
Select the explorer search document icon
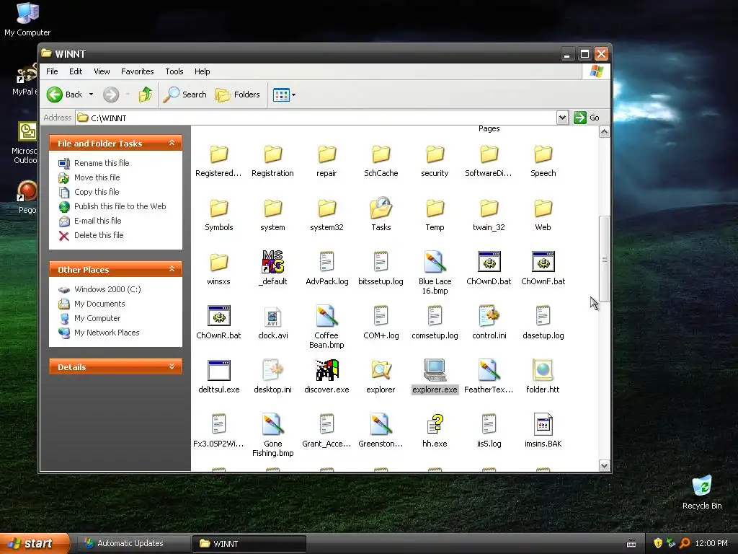381,370
